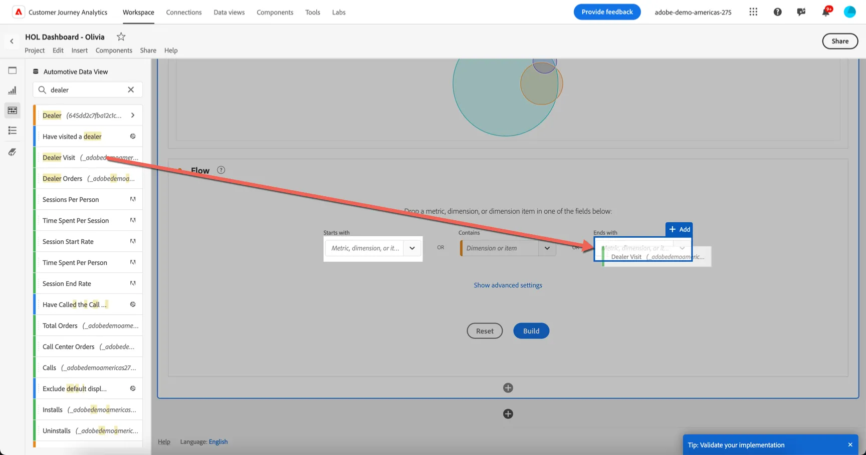The width and height of the screenshot is (866, 455).
Task: Click the Reset button
Action: pos(485,331)
